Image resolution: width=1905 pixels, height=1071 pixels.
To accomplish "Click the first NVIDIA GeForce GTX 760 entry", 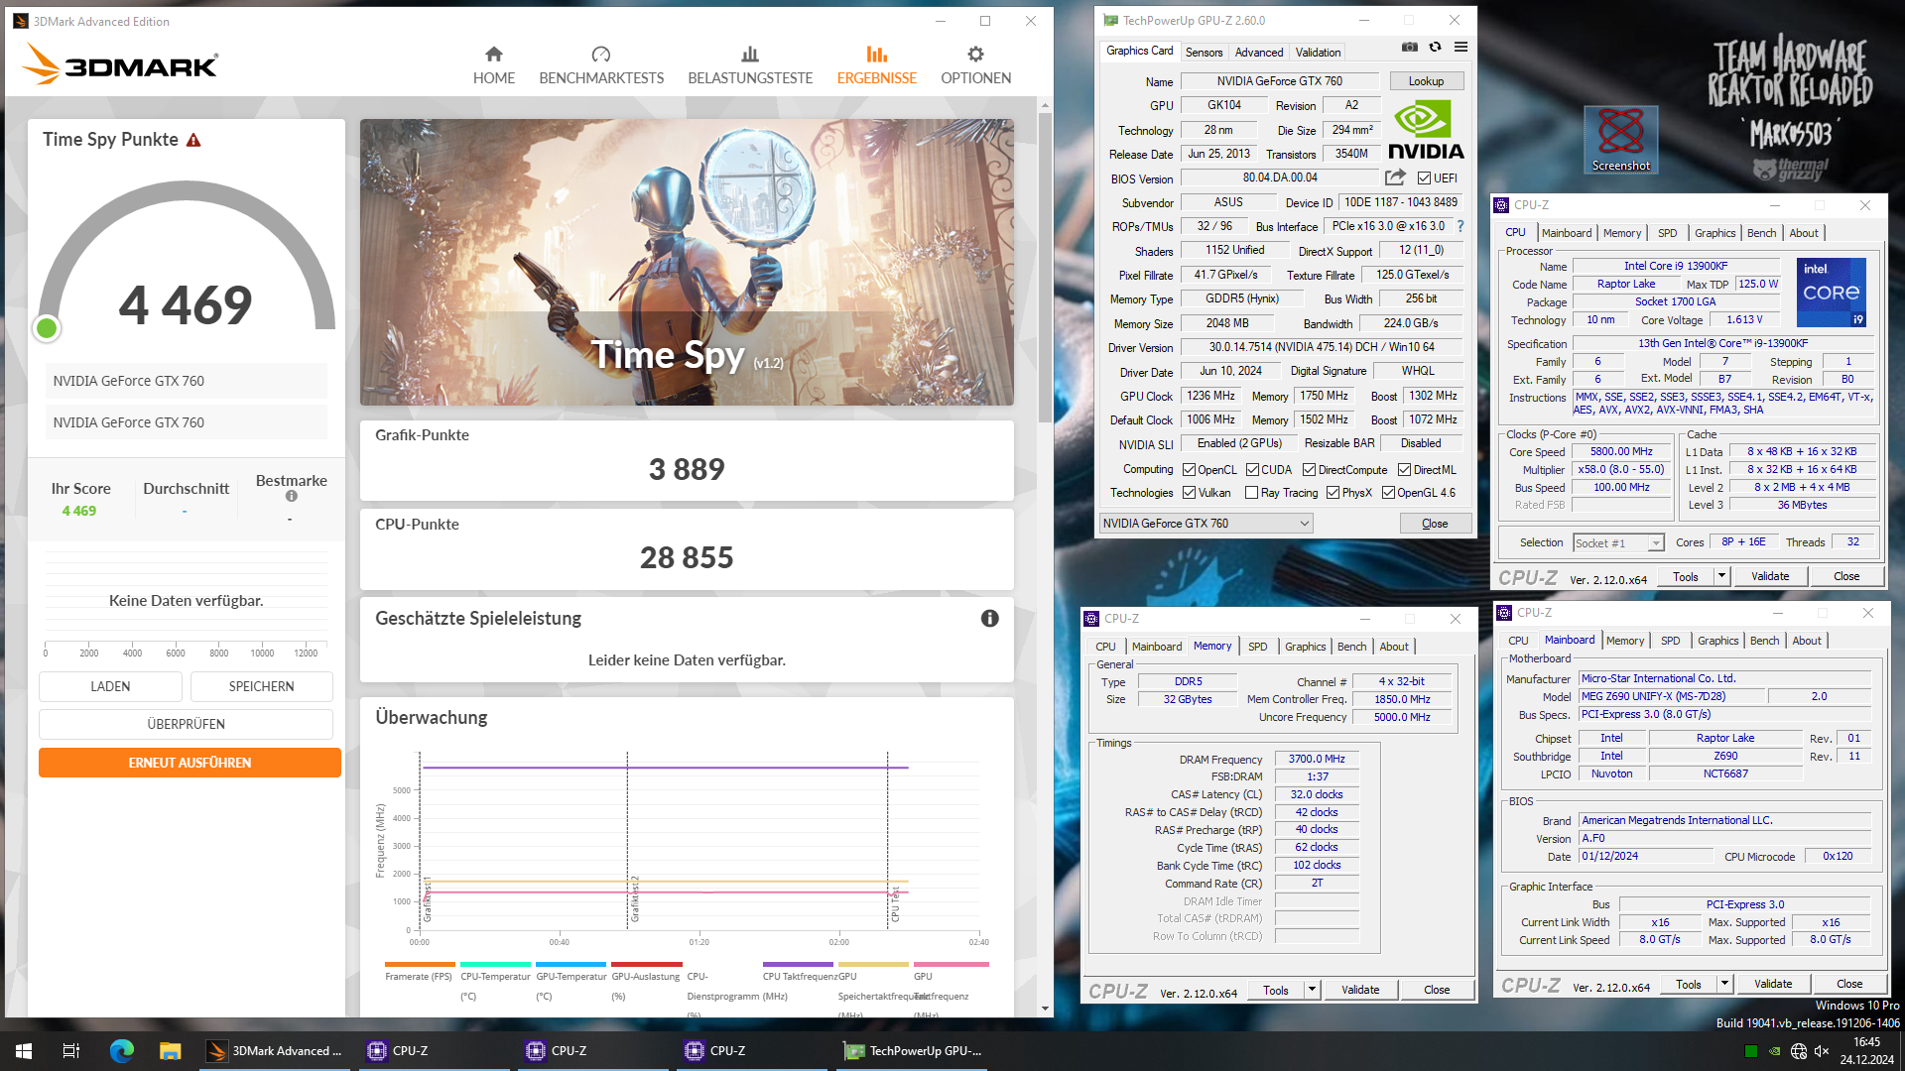I will 187,381.
